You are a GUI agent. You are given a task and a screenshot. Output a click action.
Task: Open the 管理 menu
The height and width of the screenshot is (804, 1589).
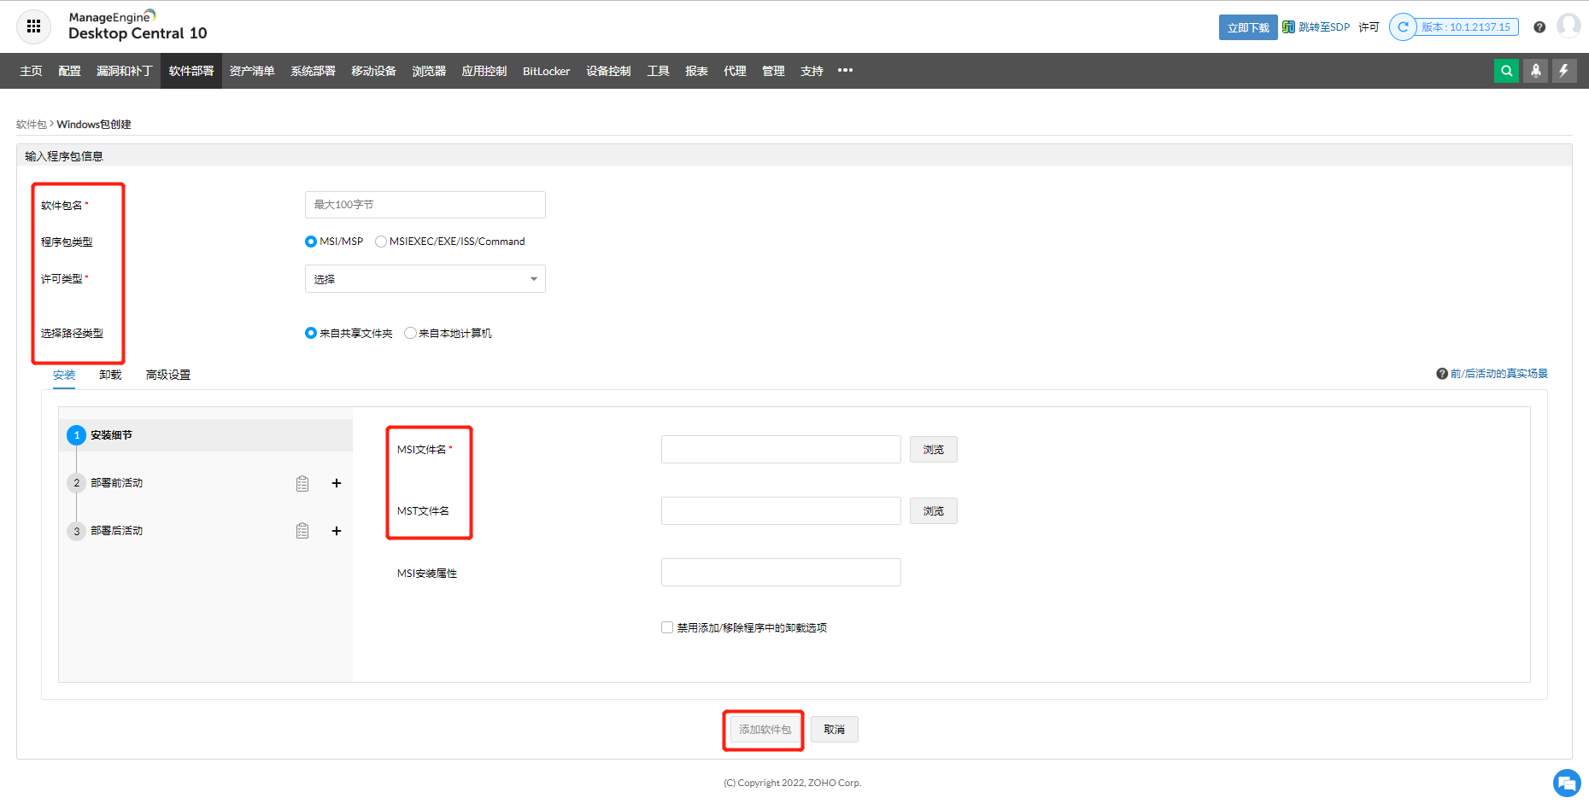[773, 71]
